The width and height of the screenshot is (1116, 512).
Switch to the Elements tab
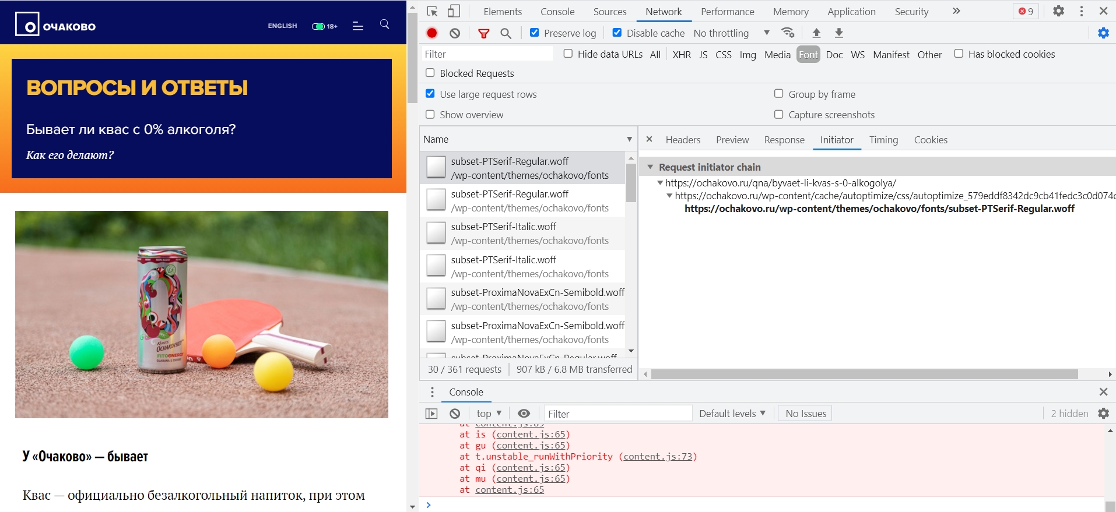[503, 12]
